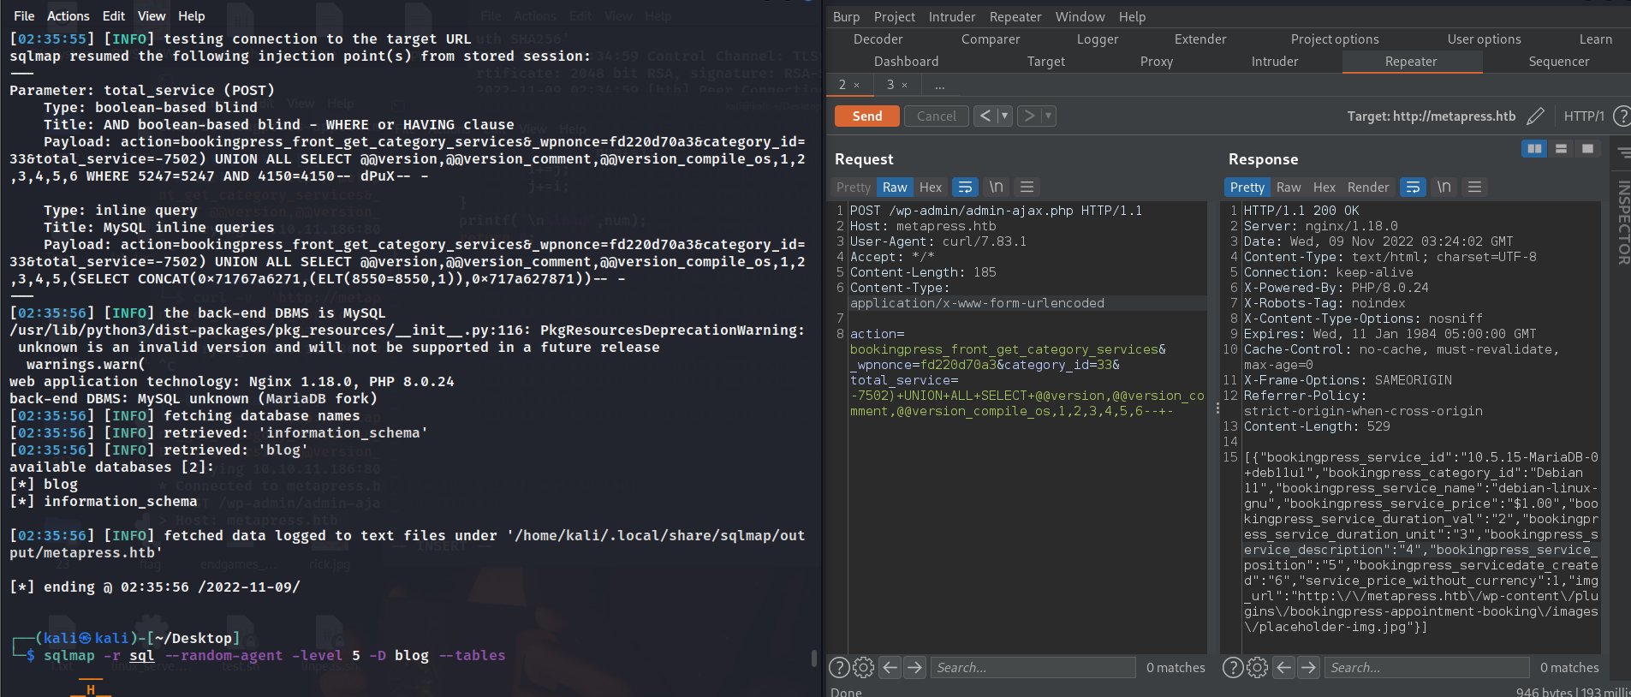Jump to previous response search match
The height and width of the screenshot is (697, 1631).
pos(1284,668)
